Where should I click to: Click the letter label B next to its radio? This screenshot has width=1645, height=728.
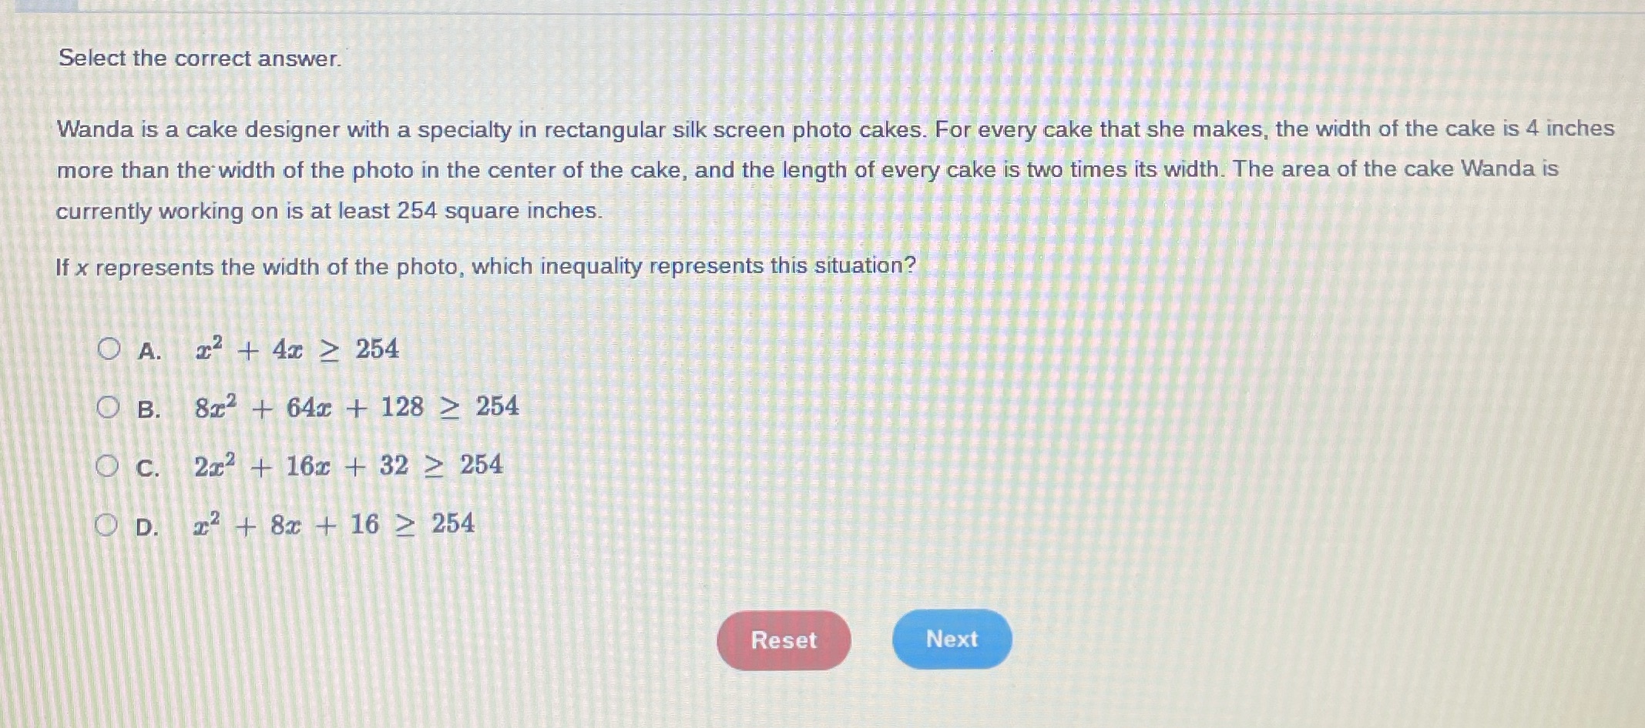point(148,409)
